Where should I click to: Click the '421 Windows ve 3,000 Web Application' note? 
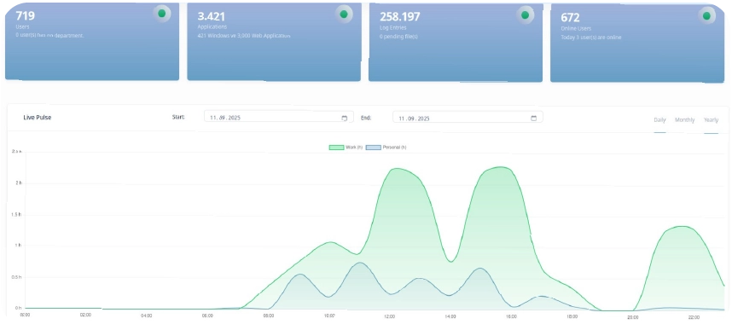244,36
